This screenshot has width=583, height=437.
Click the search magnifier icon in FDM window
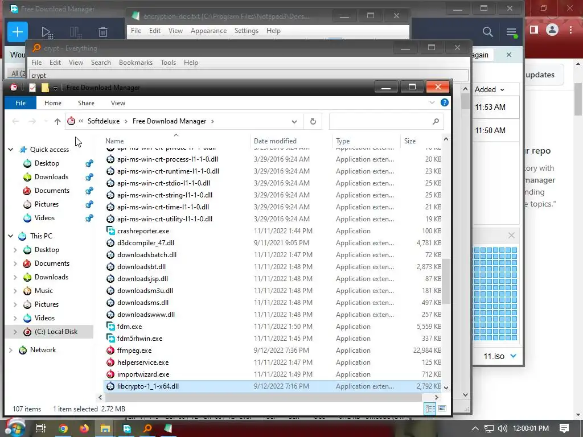pyautogui.click(x=487, y=32)
